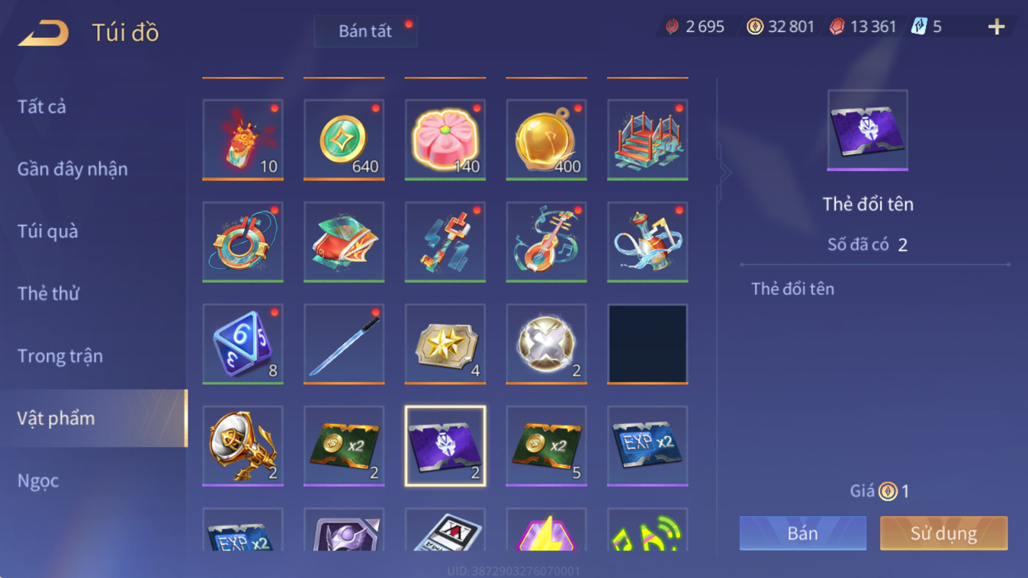This screenshot has height=578, width=1028.
Task: Click the Sử dụng button
Action: pyautogui.click(x=944, y=533)
